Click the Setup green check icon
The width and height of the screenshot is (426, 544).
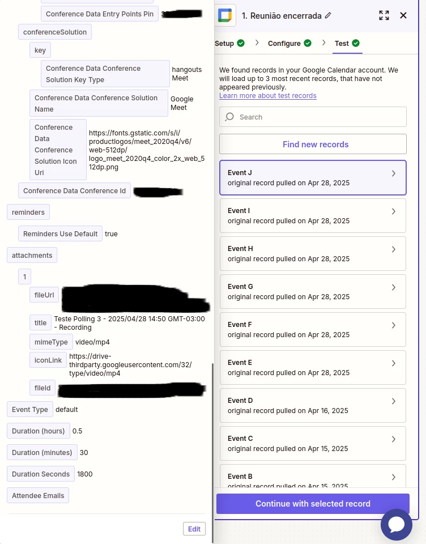(x=241, y=43)
